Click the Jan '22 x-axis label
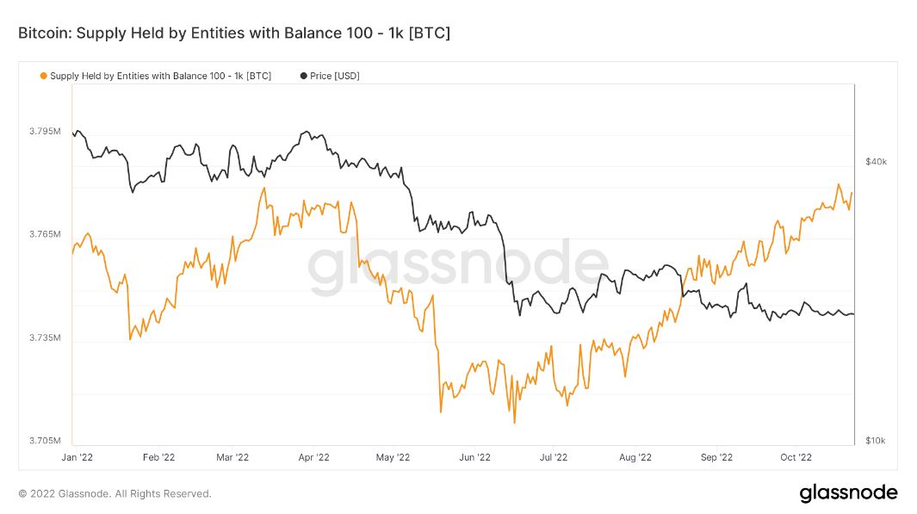 [77, 457]
